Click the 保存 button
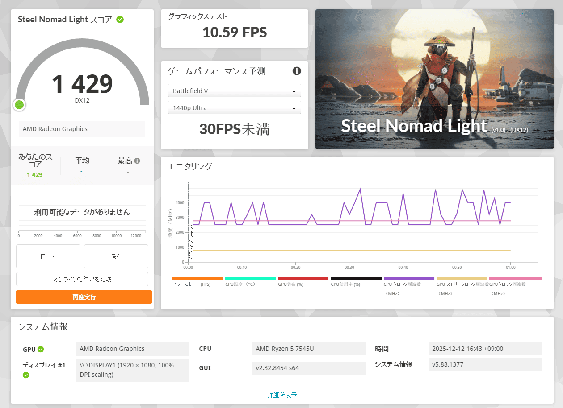 (116, 256)
